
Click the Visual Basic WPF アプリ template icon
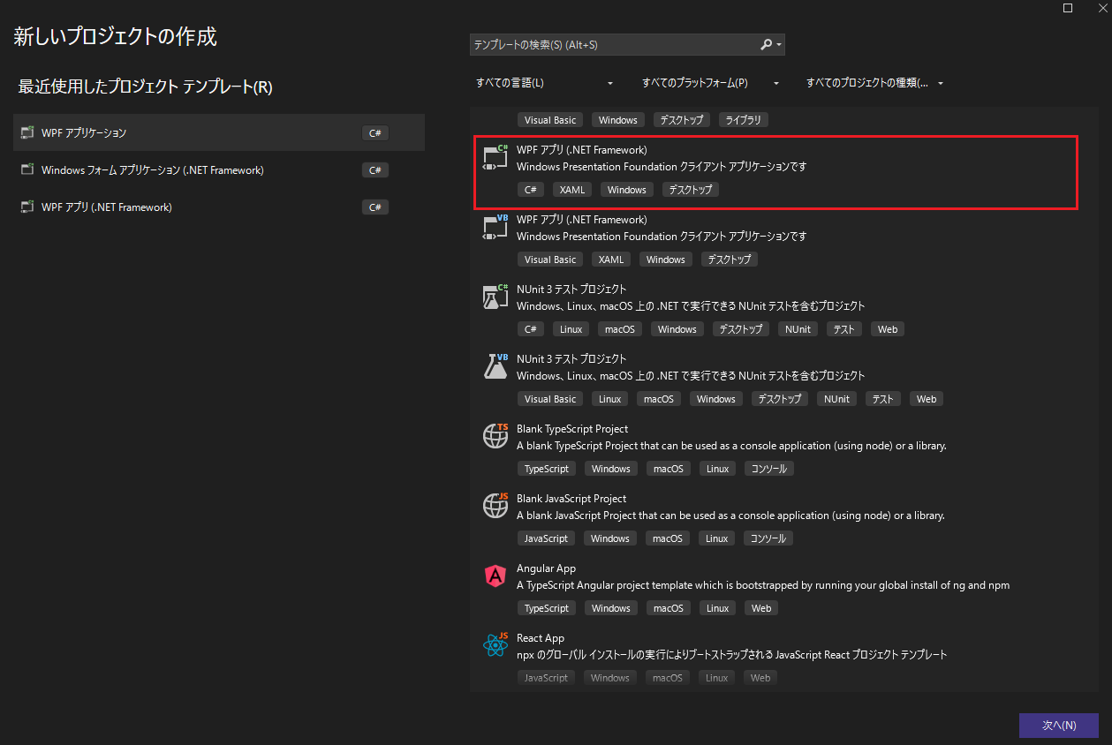(x=495, y=227)
